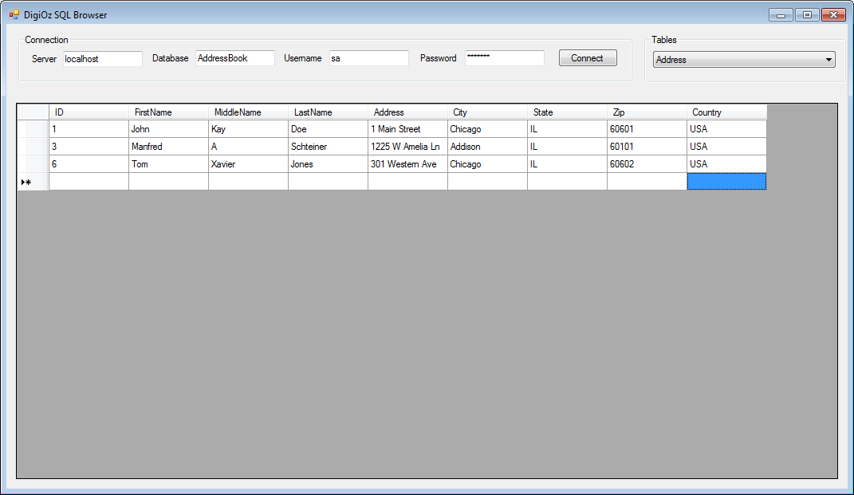
Task: Click the Connect button
Action: click(x=588, y=58)
